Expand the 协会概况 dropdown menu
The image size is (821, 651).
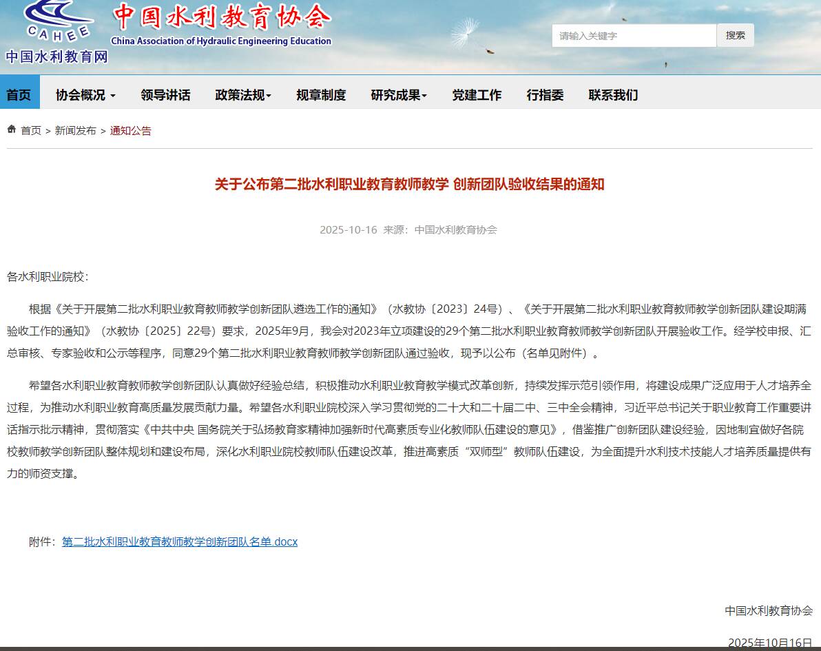[x=85, y=95]
